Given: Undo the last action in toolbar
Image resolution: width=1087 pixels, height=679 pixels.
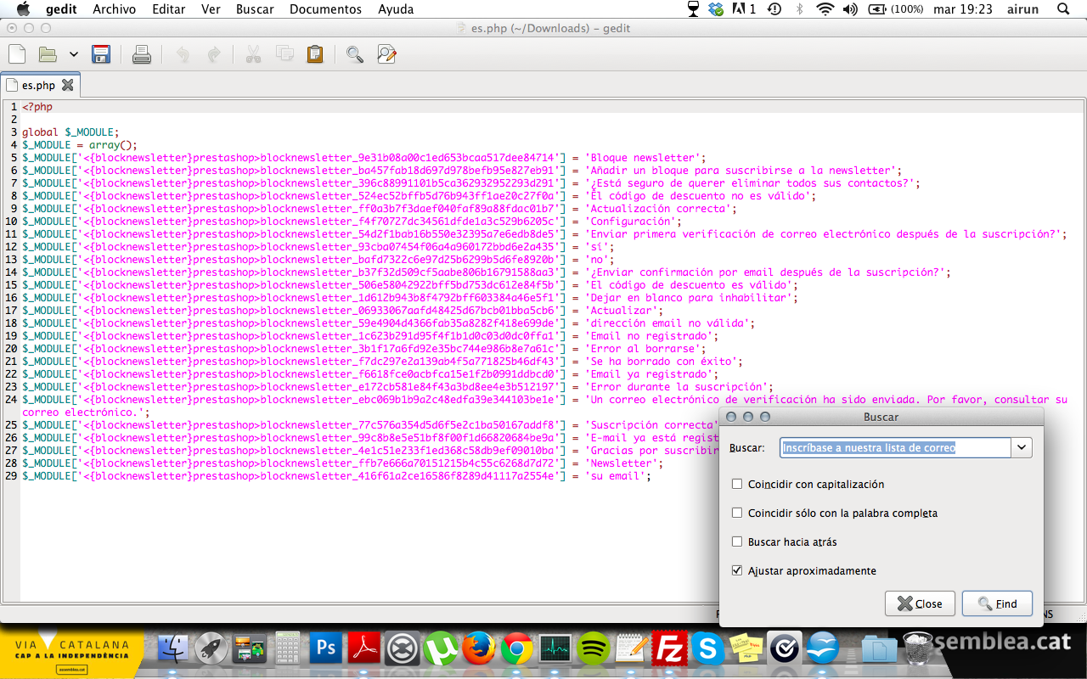Looking at the screenshot, I should click(183, 55).
